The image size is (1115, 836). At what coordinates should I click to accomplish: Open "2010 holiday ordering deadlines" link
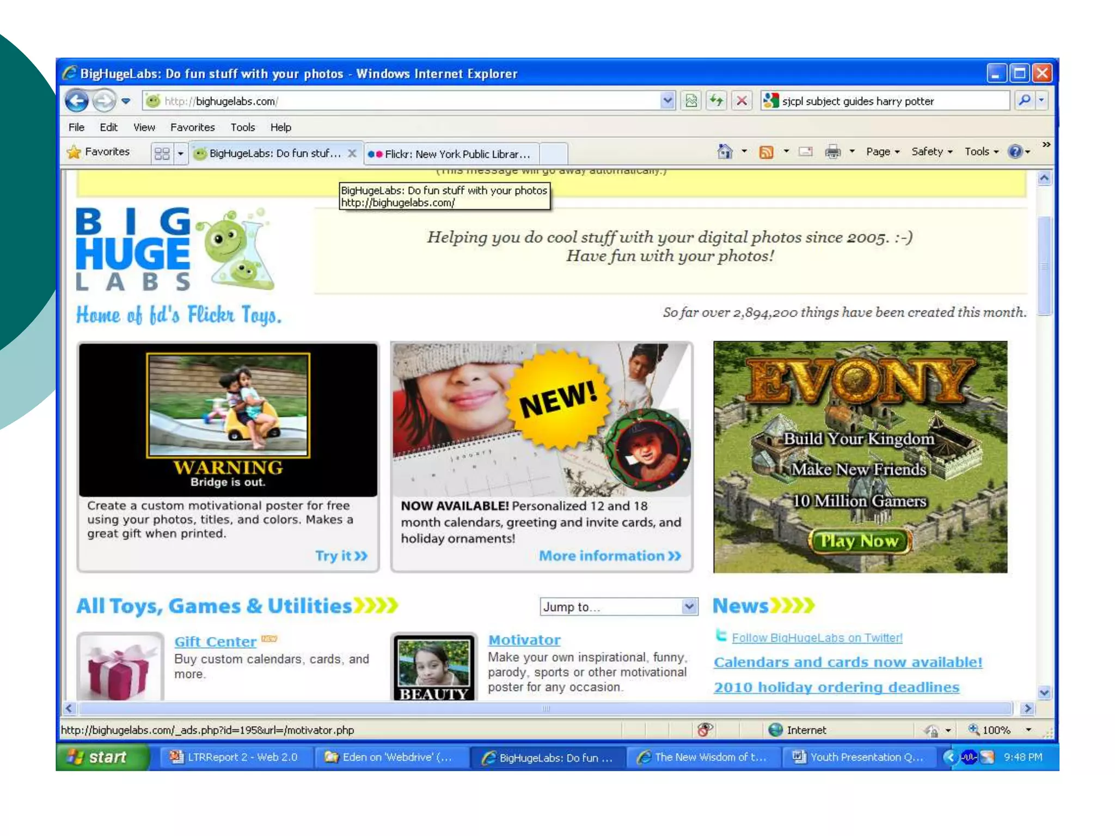pos(836,687)
